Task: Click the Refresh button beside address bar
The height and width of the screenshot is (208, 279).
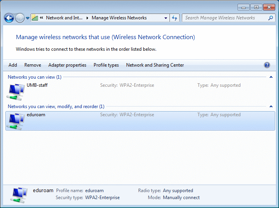Action: [175, 18]
